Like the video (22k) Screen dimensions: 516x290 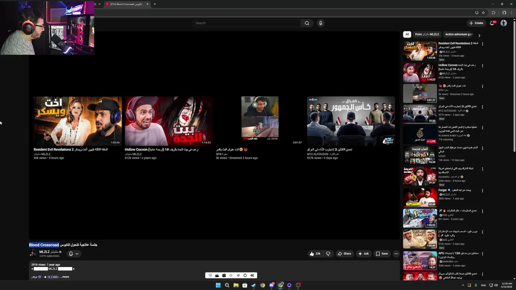pos(315,254)
